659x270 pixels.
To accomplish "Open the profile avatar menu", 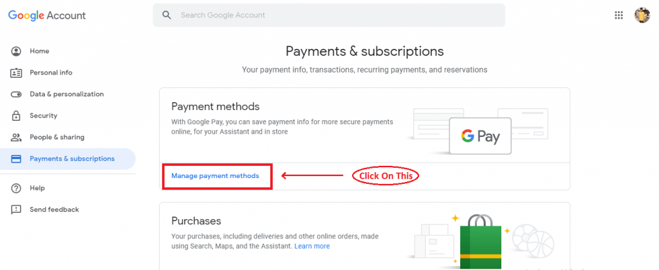I will [642, 15].
